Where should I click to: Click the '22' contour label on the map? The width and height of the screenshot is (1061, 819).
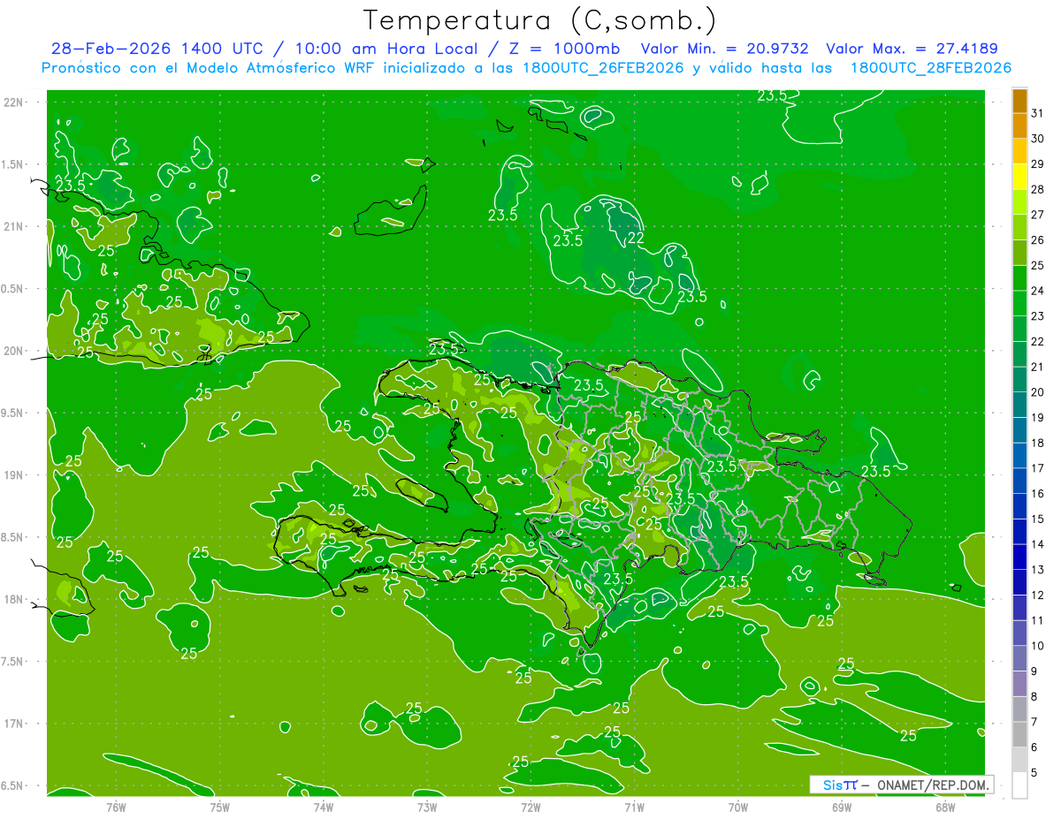tap(636, 238)
